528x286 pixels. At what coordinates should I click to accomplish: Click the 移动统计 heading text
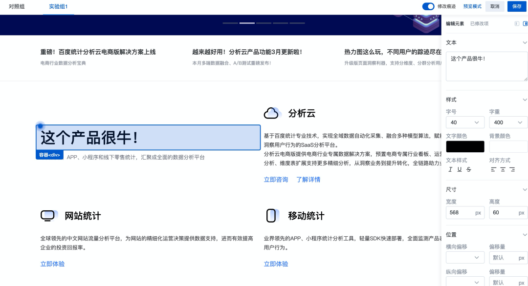coord(306,216)
